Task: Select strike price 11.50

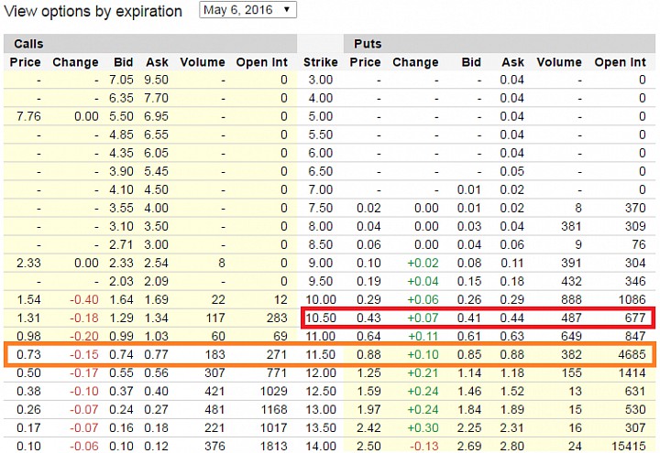Action: [320, 355]
